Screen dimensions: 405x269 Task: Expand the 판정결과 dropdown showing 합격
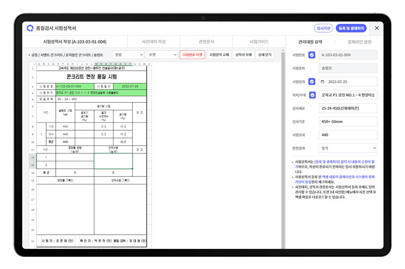click(347, 148)
